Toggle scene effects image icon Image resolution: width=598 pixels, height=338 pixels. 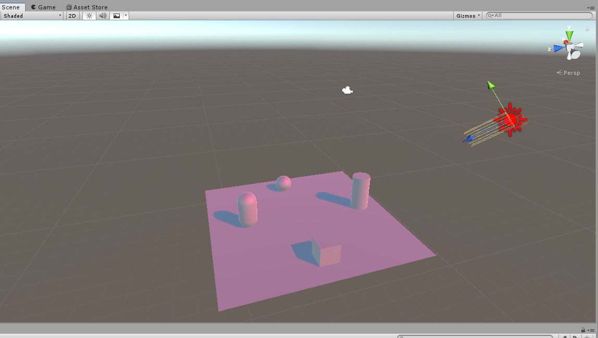(x=117, y=16)
